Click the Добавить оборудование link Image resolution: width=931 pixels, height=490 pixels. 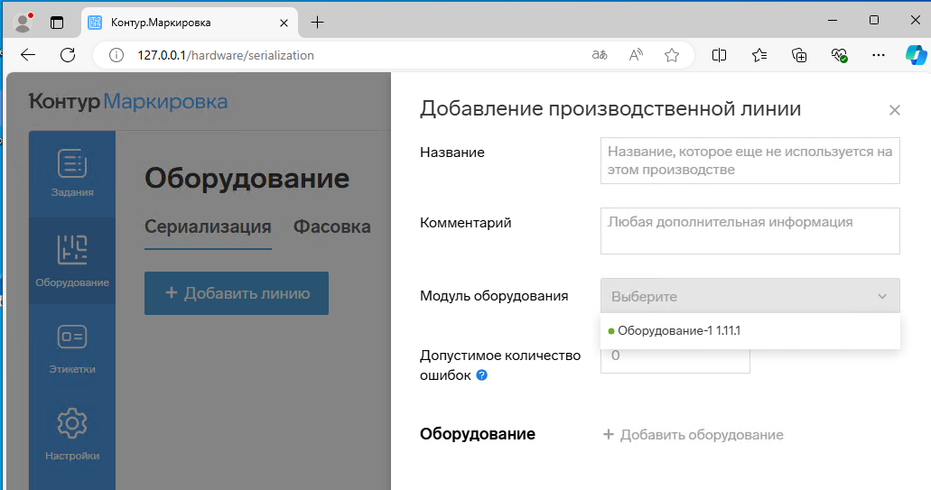tap(693, 435)
